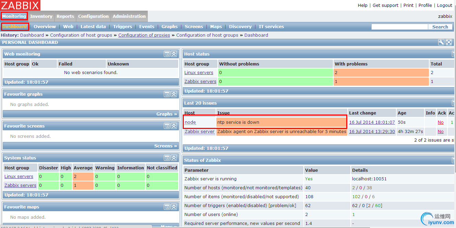Open Latest data submenu
Image resolution: width=456 pixels, height=228 pixels.
click(x=93, y=26)
